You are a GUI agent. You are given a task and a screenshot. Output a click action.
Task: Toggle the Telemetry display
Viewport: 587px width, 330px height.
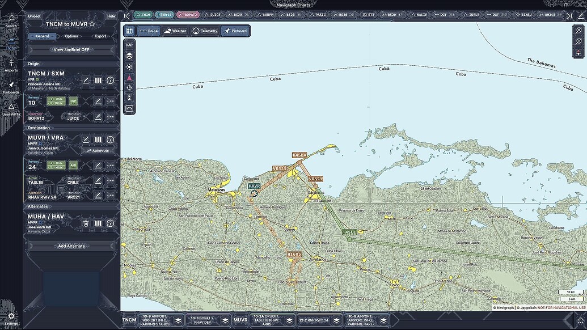coord(206,31)
